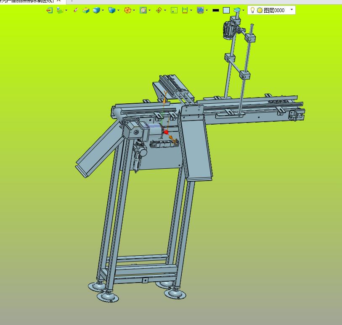Open dropdown beside teal layer icon
This screenshot has height=325, width=342.
click(x=244, y=10)
